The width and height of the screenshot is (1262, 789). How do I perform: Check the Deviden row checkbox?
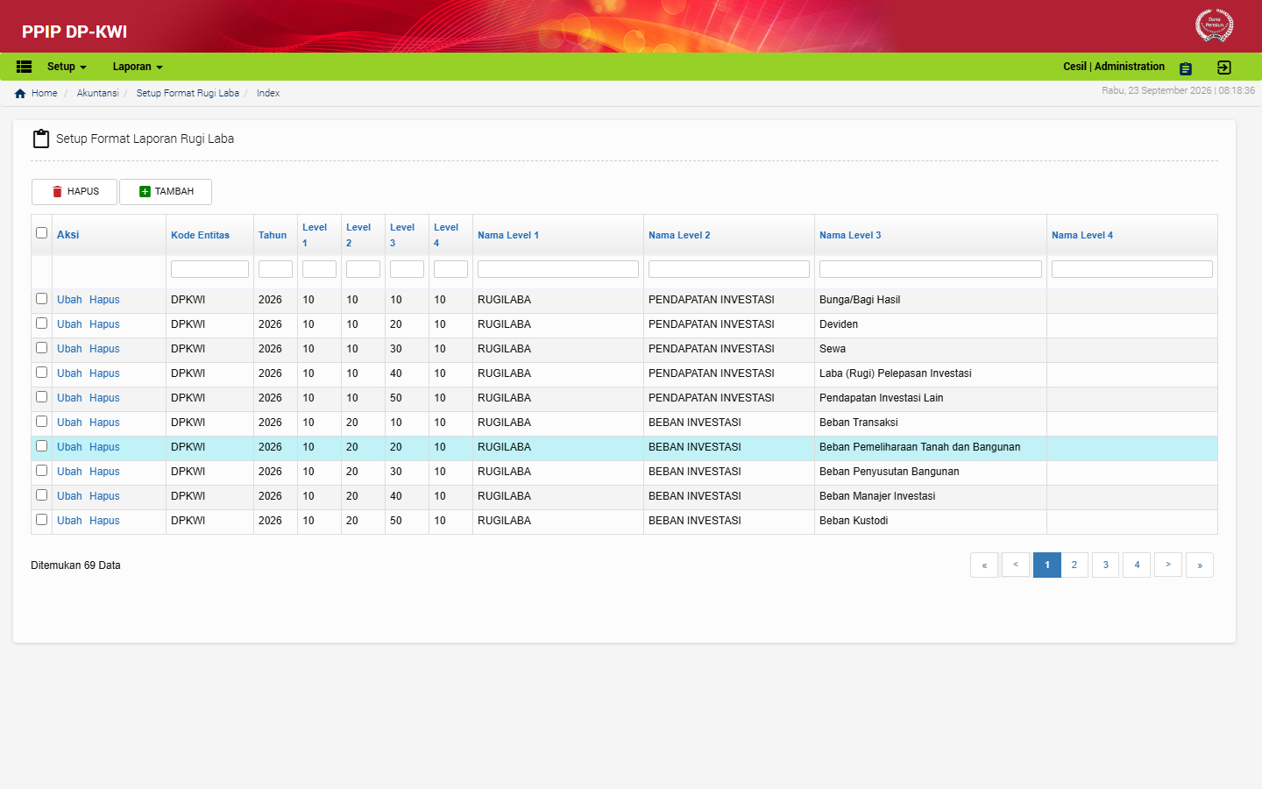(41, 323)
